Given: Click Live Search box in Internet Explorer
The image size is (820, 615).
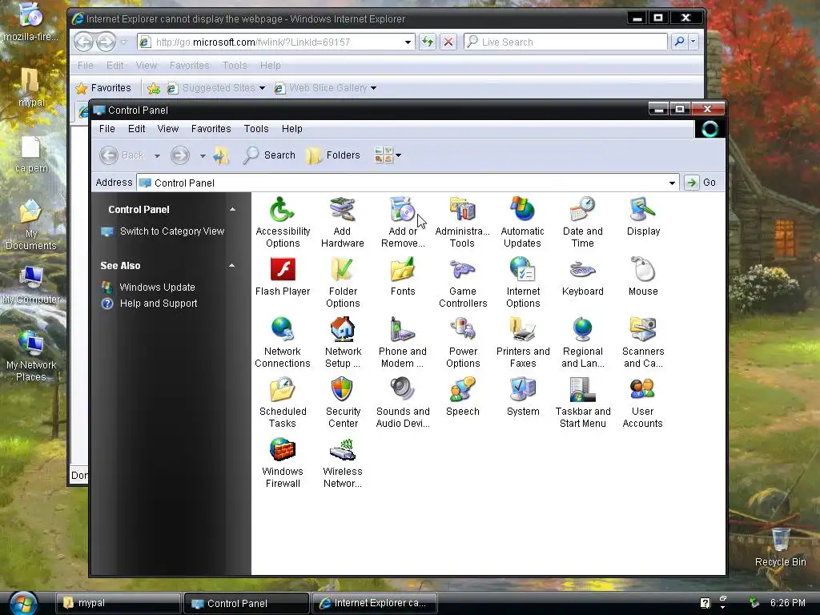Looking at the screenshot, I should (566, 42).
